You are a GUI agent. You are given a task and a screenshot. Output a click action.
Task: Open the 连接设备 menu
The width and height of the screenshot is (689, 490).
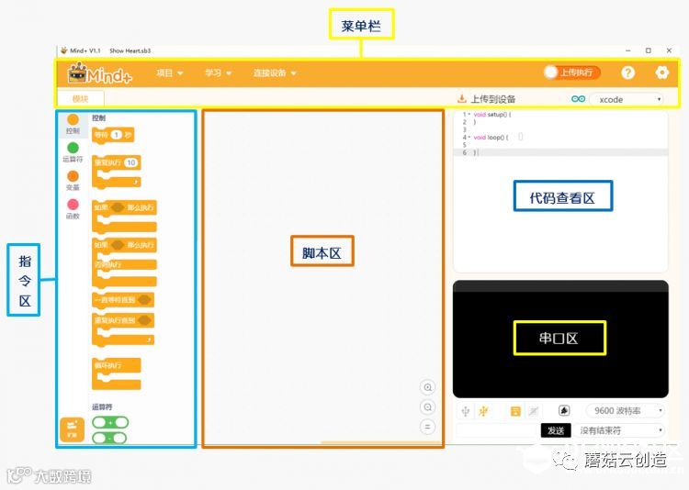(x=275, y=72)
